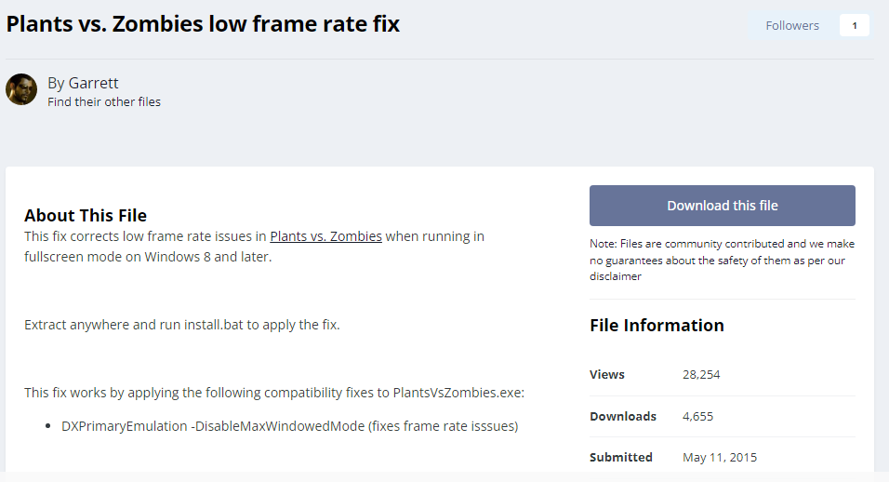Click the Views count 28,254
Image resolution: width=889 pixels, height=482 pixels.
coord(701,374)
